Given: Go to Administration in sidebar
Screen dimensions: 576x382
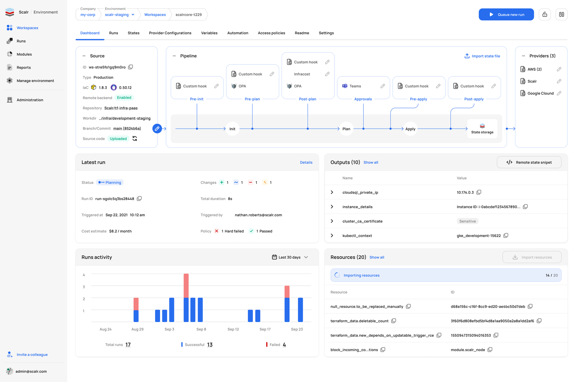Looking at the screenshot, I should pos(30,100).
